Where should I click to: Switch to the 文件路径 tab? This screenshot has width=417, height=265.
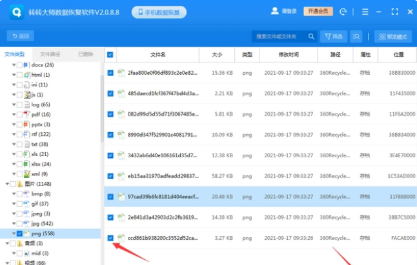click(50, 54)
